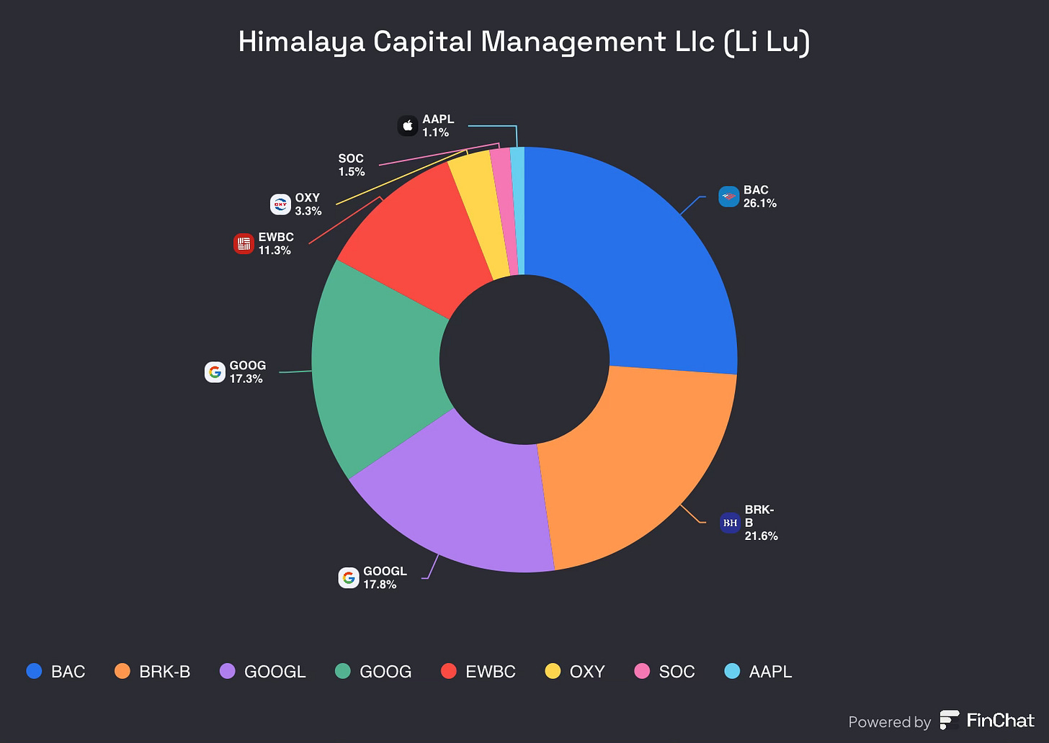This screenshot has height=743, width=1049.
Task: Select the green GOOG donut slice
Action: pos(375,367)
